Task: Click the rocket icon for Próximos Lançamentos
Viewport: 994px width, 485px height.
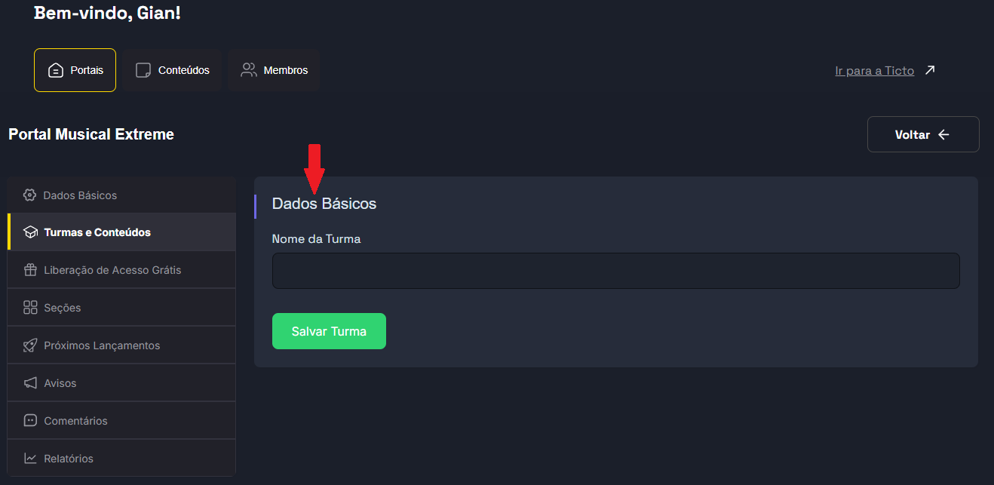Action: point(30,345)
